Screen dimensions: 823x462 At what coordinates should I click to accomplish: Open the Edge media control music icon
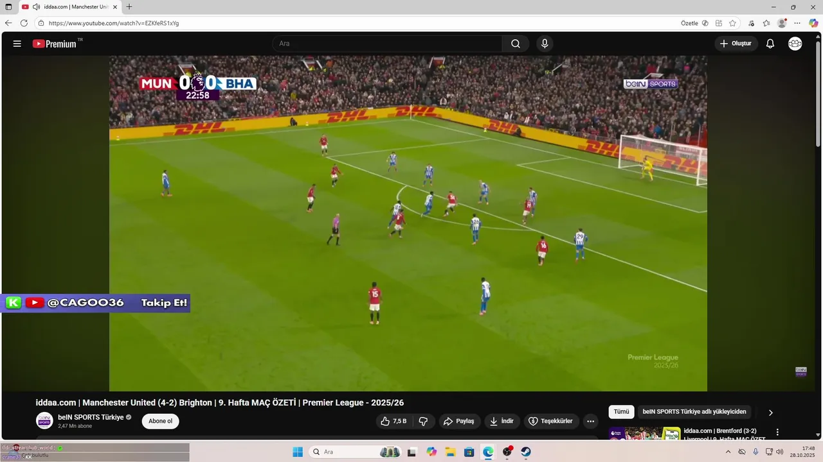pos(752,23)
